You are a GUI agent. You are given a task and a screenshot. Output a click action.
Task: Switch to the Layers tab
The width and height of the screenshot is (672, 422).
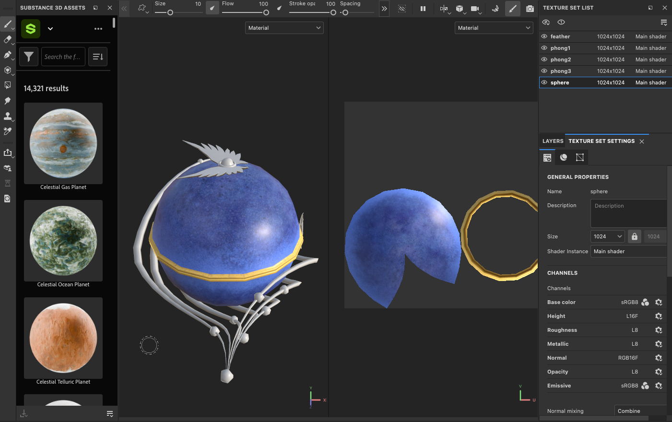pos(553,141)
